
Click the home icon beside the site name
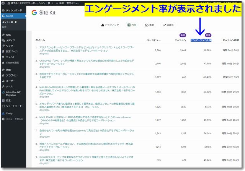click(8, 3)
